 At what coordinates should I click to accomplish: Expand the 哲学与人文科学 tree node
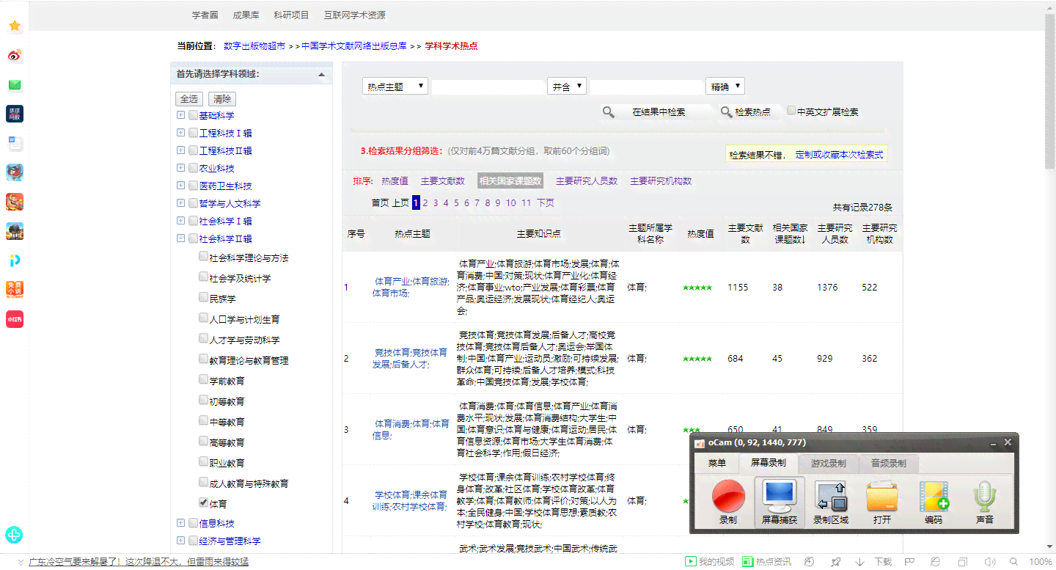click(180, 203)
